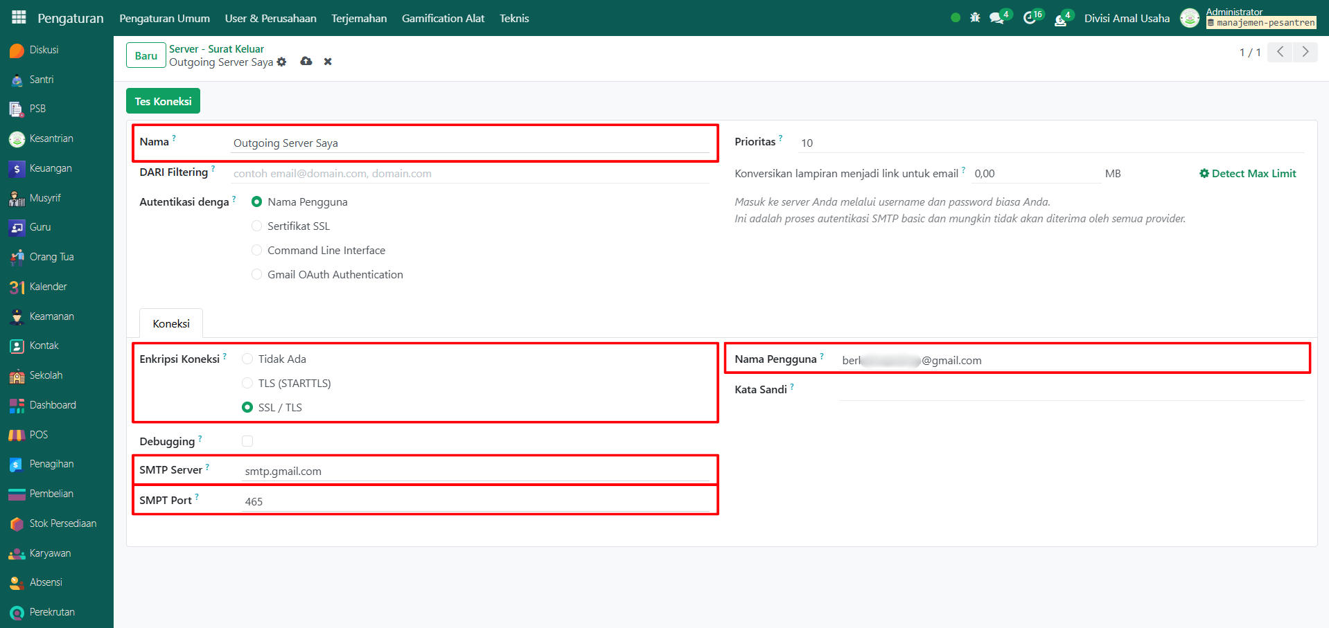
Task: Choose Gmail OAuth Authentication radio button
Action: click(x=257, y=275)
